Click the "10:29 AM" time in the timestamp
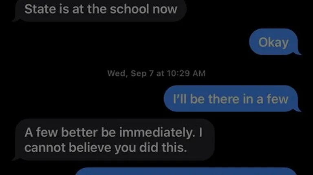Image resolution: width=313 pixels, height=175 pixels. coord(186,73)
